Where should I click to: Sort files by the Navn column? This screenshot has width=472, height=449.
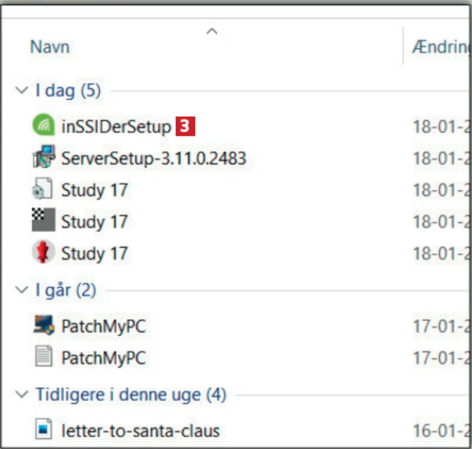(x=50, y=47)
